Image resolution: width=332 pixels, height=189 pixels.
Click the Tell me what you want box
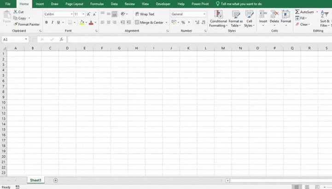[241, 4]
